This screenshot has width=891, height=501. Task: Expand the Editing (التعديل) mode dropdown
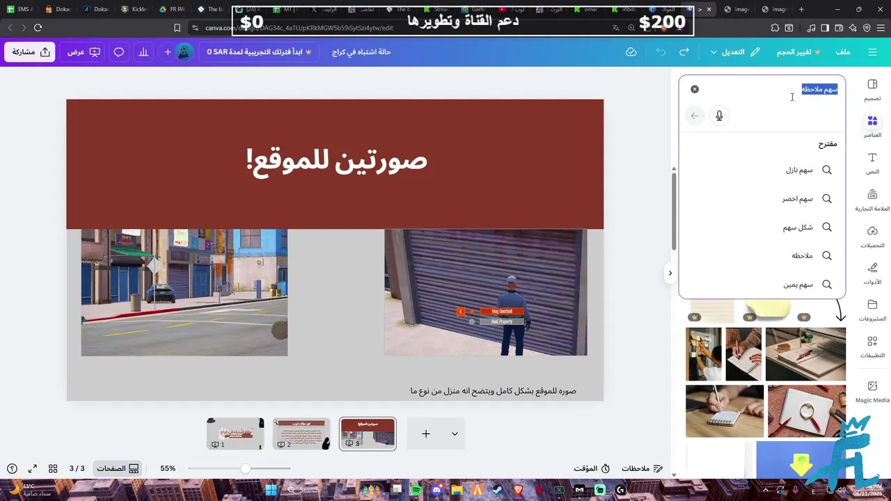click(x=735, y=51)
